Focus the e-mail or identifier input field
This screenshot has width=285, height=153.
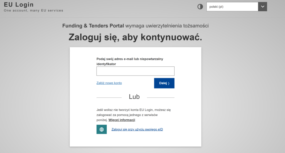136,71
